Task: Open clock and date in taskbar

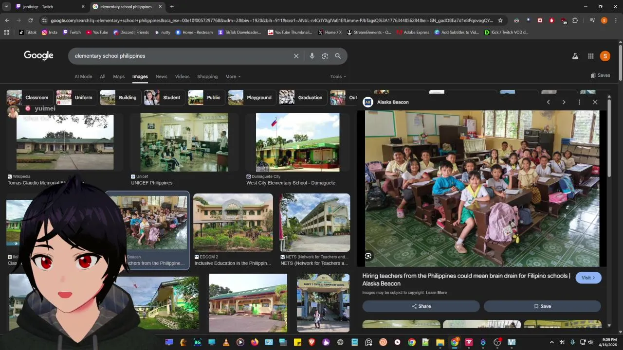Action: (x=608, y=342)
